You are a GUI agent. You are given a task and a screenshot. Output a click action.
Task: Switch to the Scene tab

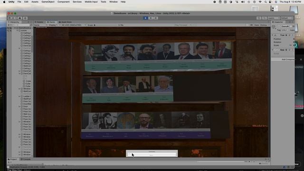39,22
